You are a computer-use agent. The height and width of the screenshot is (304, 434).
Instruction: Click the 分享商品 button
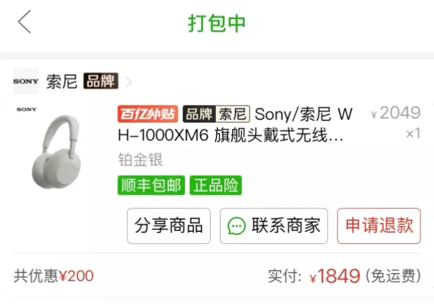click(x=169, y=226)
